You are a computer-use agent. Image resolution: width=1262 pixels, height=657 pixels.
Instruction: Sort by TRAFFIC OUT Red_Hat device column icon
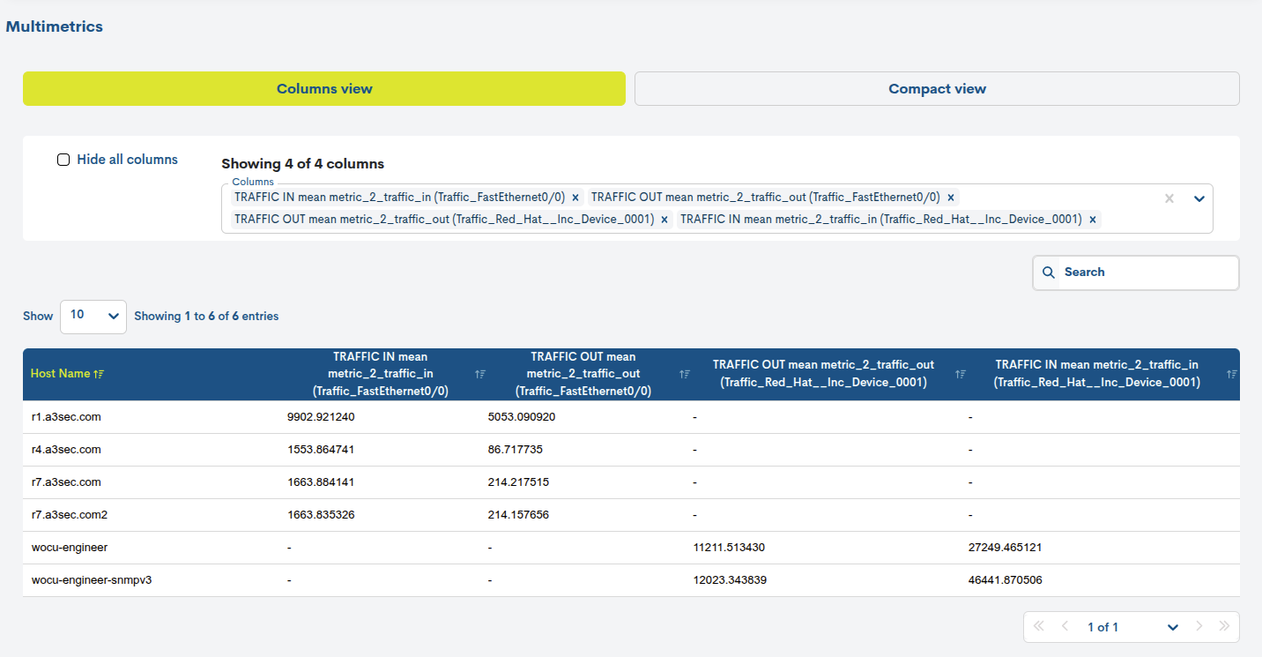click(961, 374)
